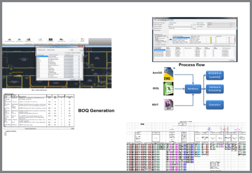The width and height of the screenshot is (252, 173).
Task: Open the Hardware set dropdown in the Assign dialog
Action: (x=58, y=50)
